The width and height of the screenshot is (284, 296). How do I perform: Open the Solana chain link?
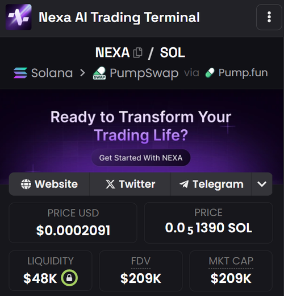(43, 73)
